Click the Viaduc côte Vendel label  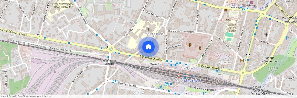click(x=270, y=60)
